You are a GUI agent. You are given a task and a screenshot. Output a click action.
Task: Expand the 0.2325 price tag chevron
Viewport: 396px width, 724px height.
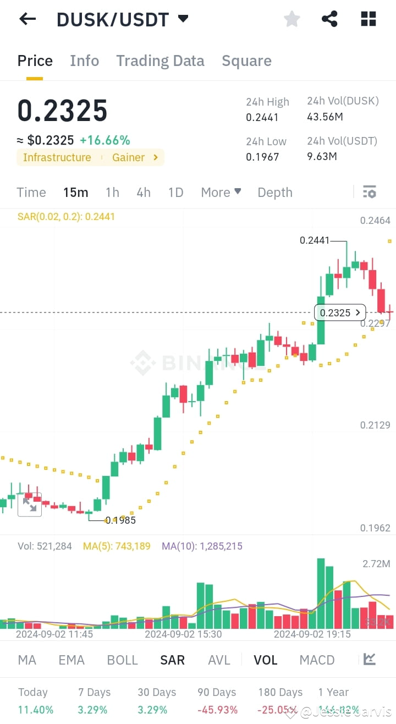(358, 312)
